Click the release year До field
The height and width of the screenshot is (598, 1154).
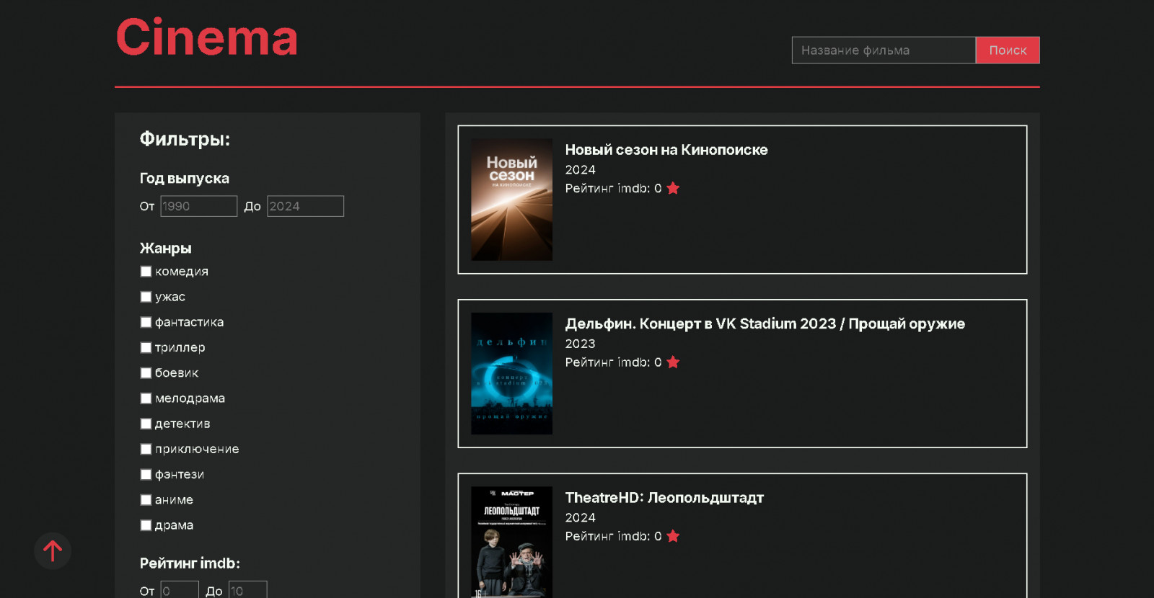tap(305, 206)
